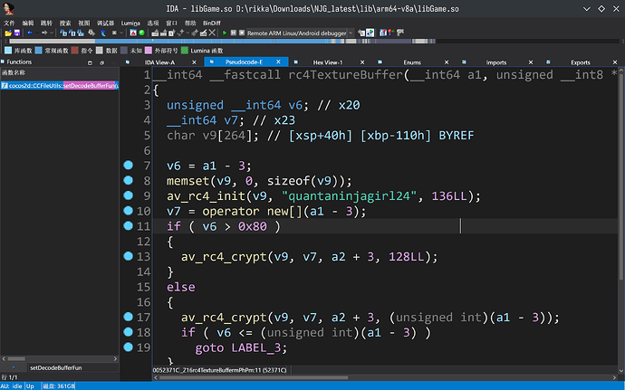The width and height of the screenshot is (625, 390).
Task: Open the 文件 menu
Action: click(x=9, y=24)
